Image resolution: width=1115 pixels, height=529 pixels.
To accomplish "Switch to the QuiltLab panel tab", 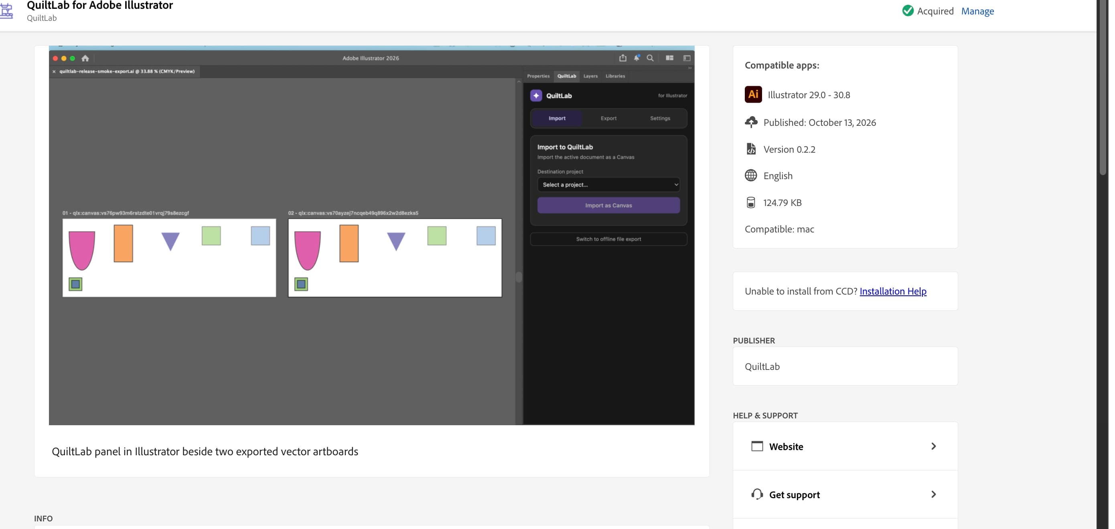I will point(567,76).
